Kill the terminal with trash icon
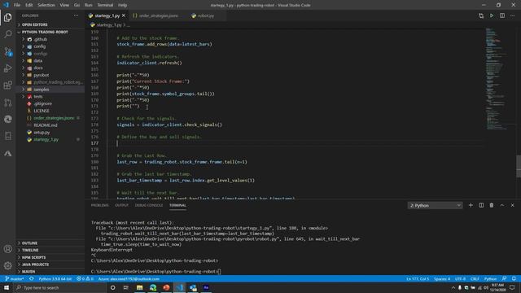 click(492, 205)
